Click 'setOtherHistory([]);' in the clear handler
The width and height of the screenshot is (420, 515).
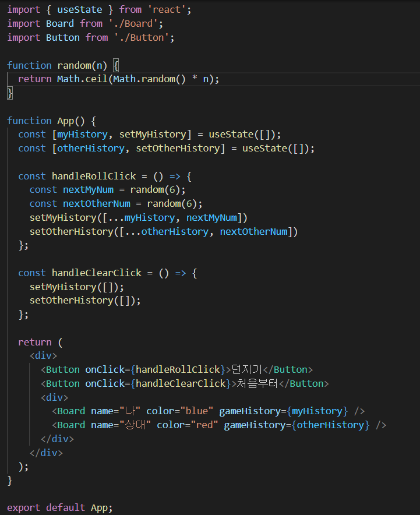coord(85,301)
